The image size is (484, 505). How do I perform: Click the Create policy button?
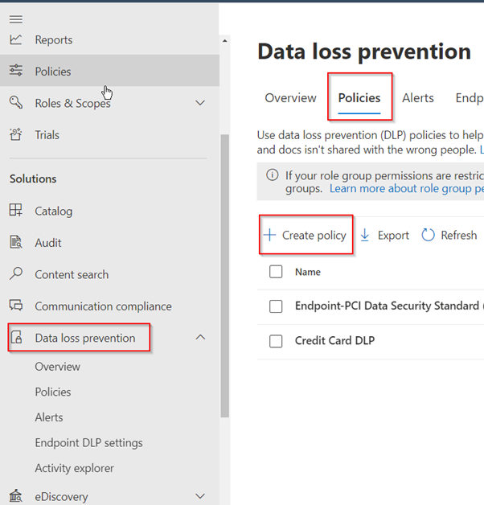(306, 235)
